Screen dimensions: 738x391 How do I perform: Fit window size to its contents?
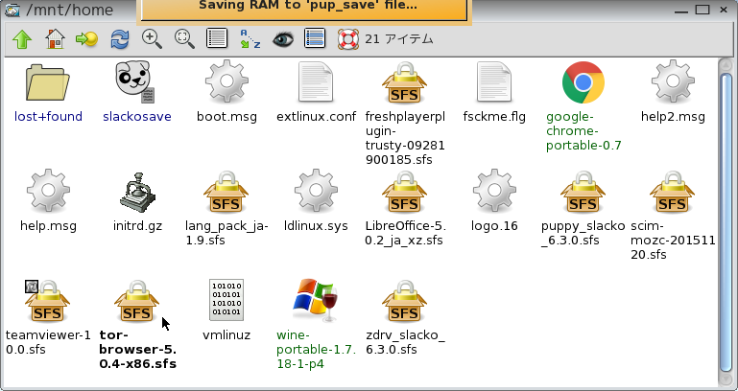pyautogui.click(x=184, y=39)
